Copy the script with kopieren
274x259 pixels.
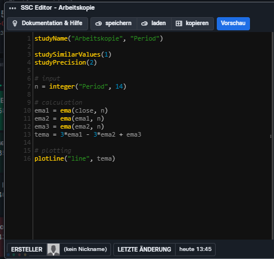192,23
